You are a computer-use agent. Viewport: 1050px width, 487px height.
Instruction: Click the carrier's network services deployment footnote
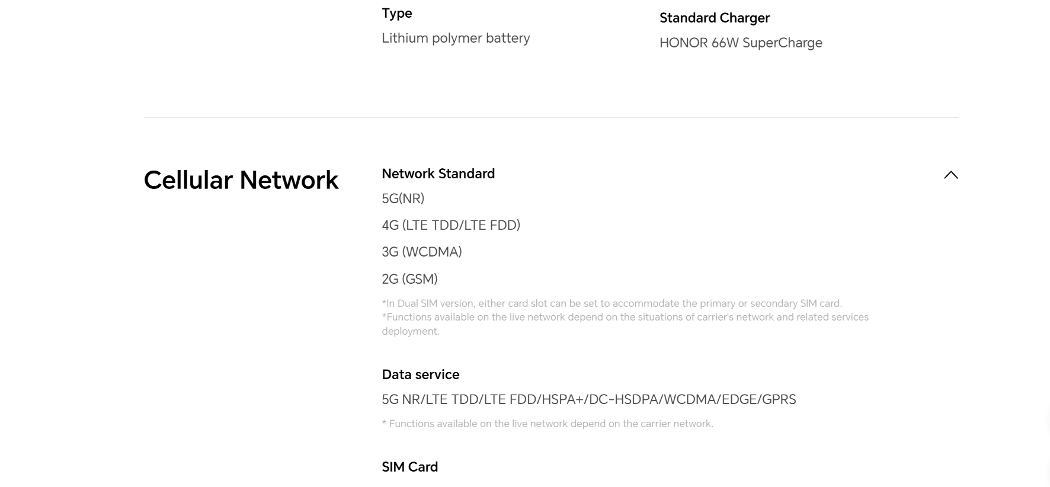(625, 324)
